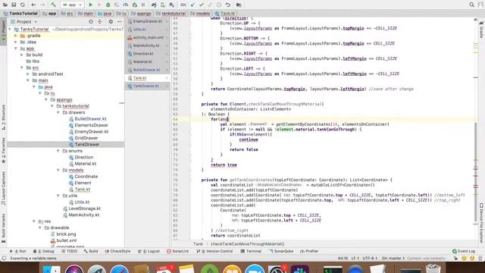Collapse the utils package
This screenshot has width=485, height=273.
(x=58, y=196)
